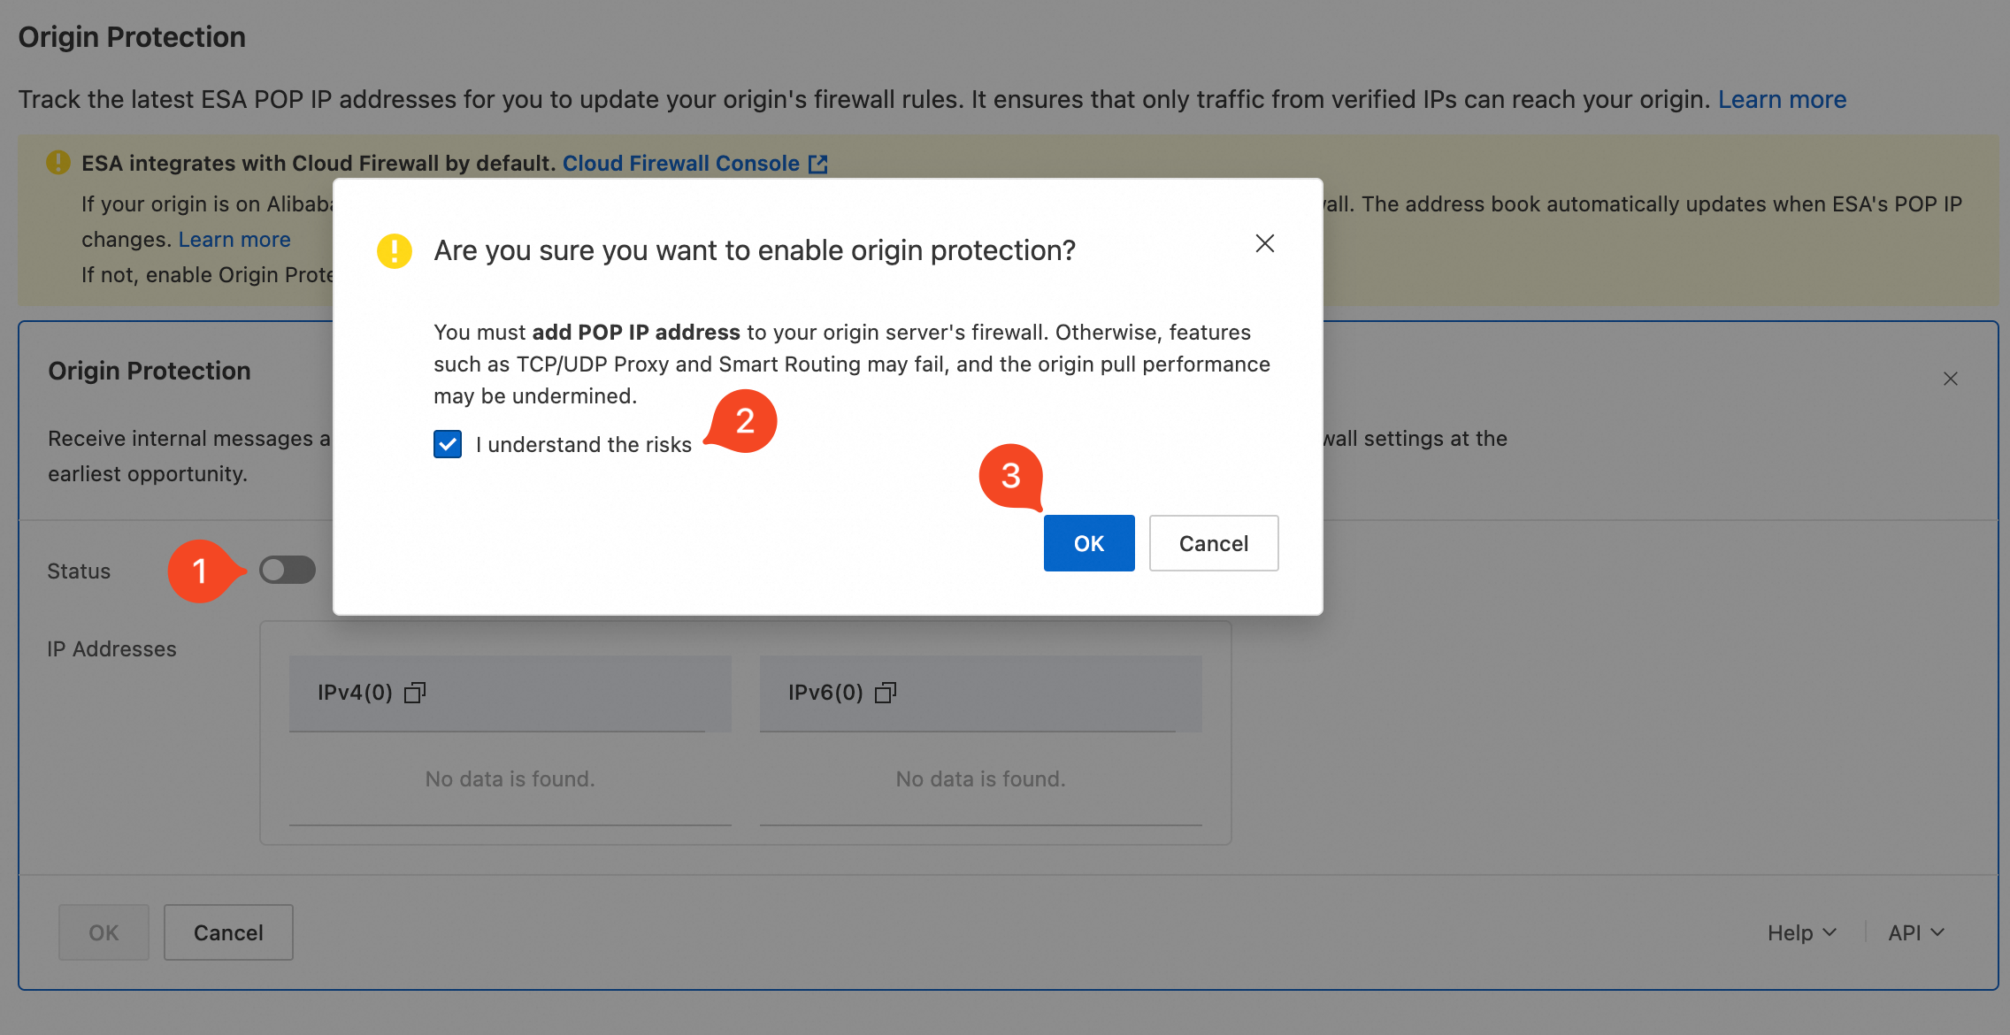Image resolution: width=2010 pixels, height=1035 pixels.
Task: Click the yellow warning icon in dialog
Action: (x=395, y=251)
